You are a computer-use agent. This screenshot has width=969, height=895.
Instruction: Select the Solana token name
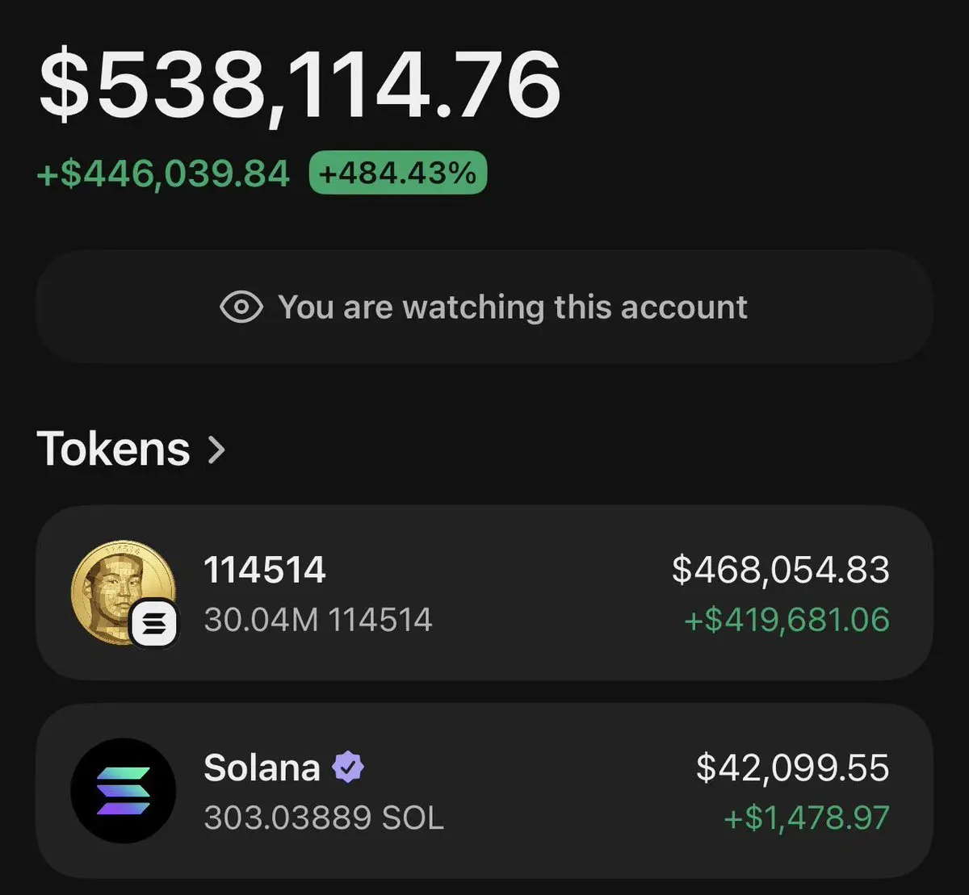coord(262,768)
